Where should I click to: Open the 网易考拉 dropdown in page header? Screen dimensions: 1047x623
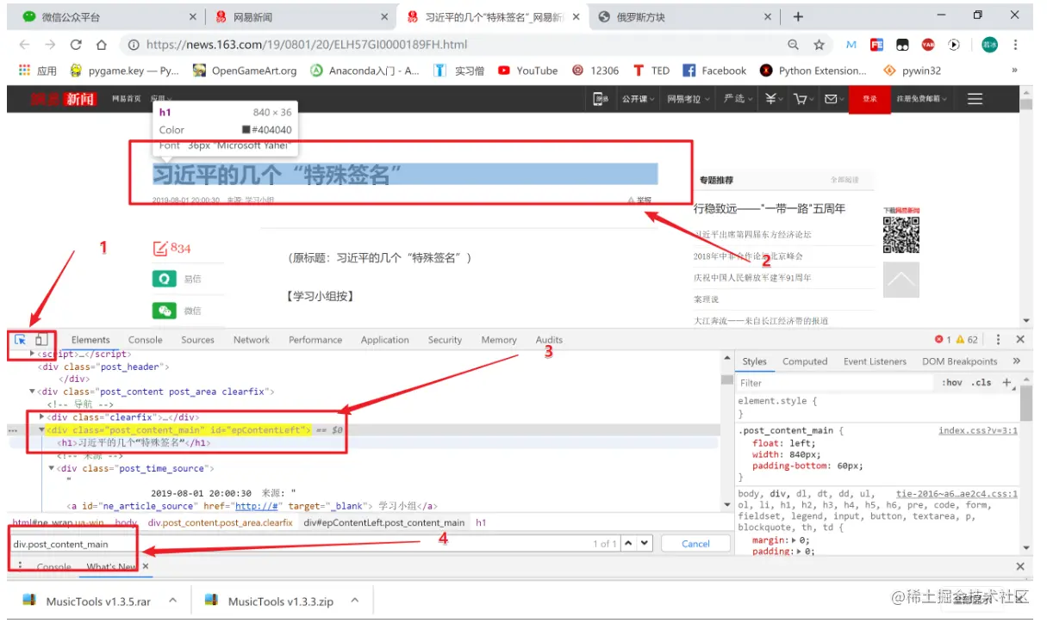click(689, 99)
